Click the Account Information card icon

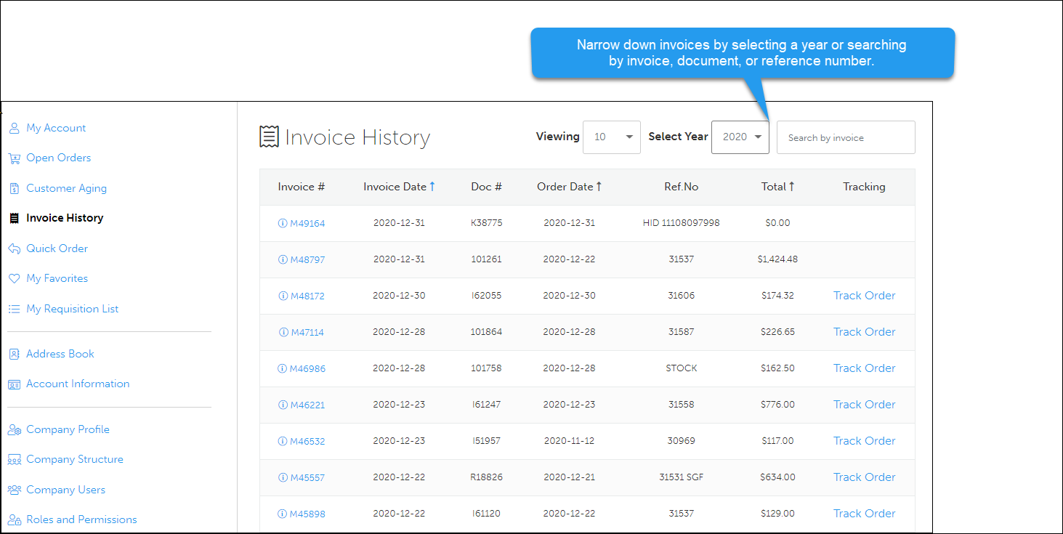pyautogui.click(x=14, y=384)
